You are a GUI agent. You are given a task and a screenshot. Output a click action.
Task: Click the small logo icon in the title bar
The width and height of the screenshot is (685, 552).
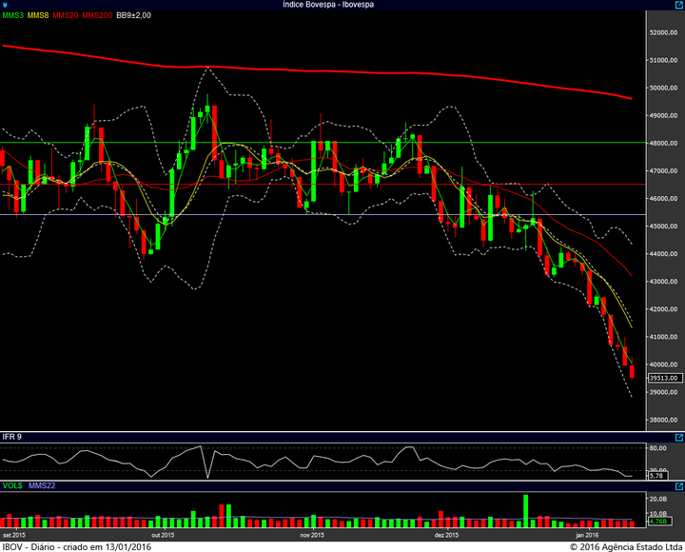coord(5,5)
